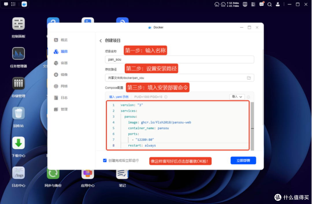Click the Docker icon in top taskbar
This screenshot has width=312, height=204.
(x=24, y=4)
